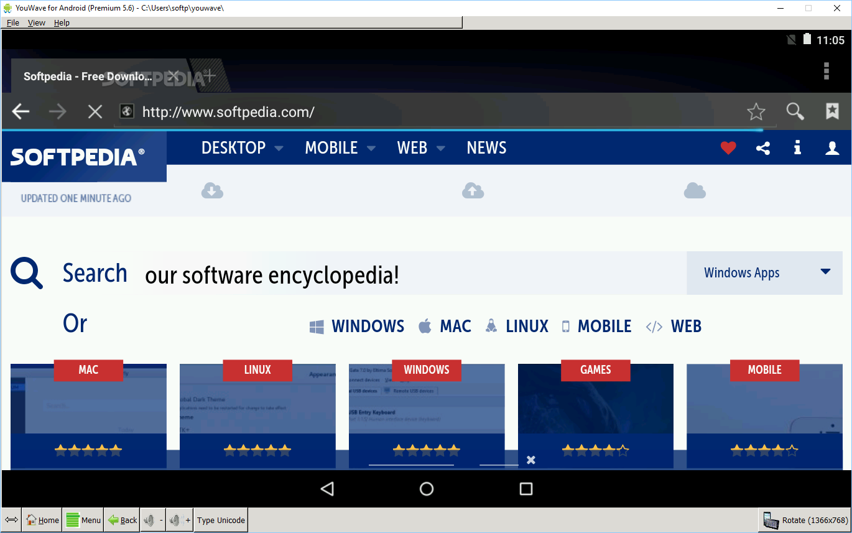
Task: Click the 11:05 clock
Action: (x=831, y=40)
